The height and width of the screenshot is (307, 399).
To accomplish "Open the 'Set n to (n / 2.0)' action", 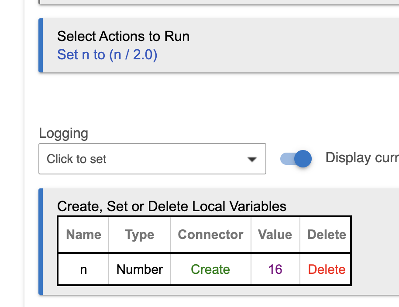I will tap(107, 55).
